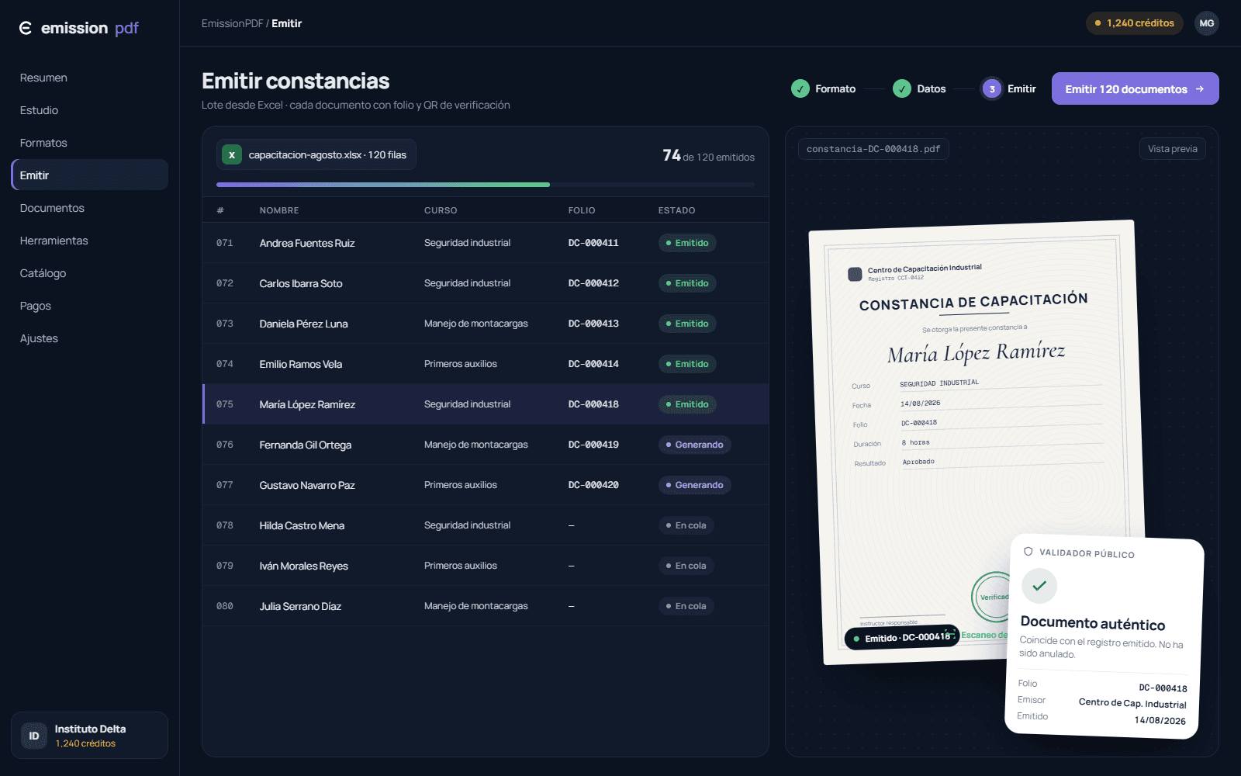Screen dimensions: 1241x776
Task: Click the green check in validator card
Action: 1039,586
